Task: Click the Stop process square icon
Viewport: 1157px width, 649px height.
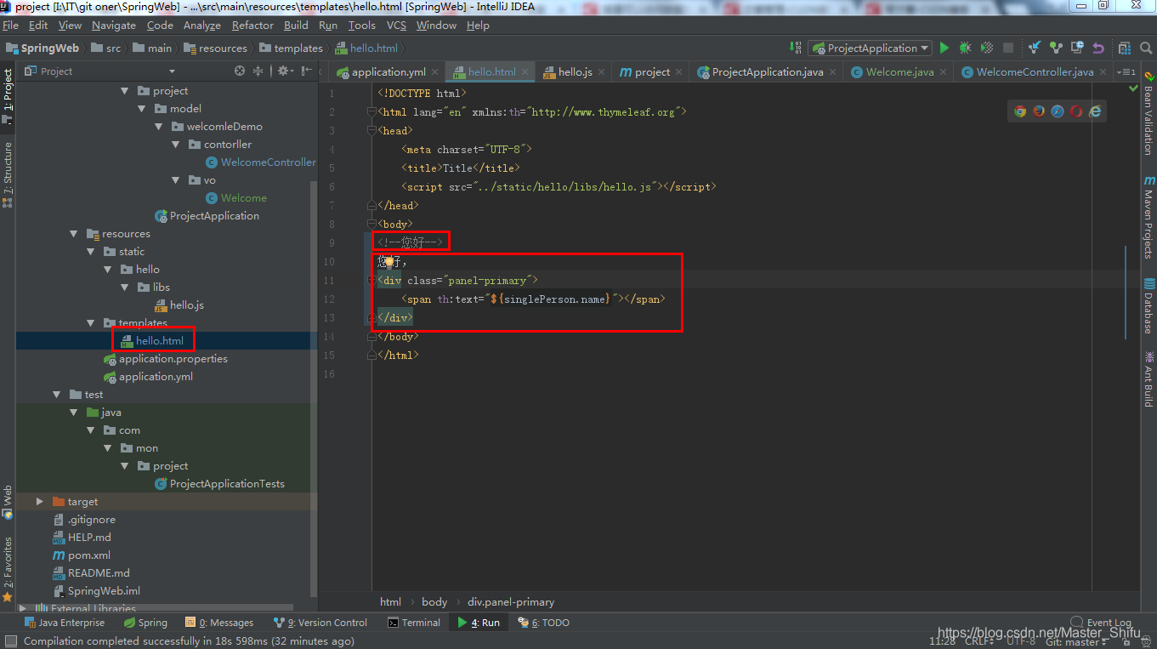Action: click(x=1008, y=48)
